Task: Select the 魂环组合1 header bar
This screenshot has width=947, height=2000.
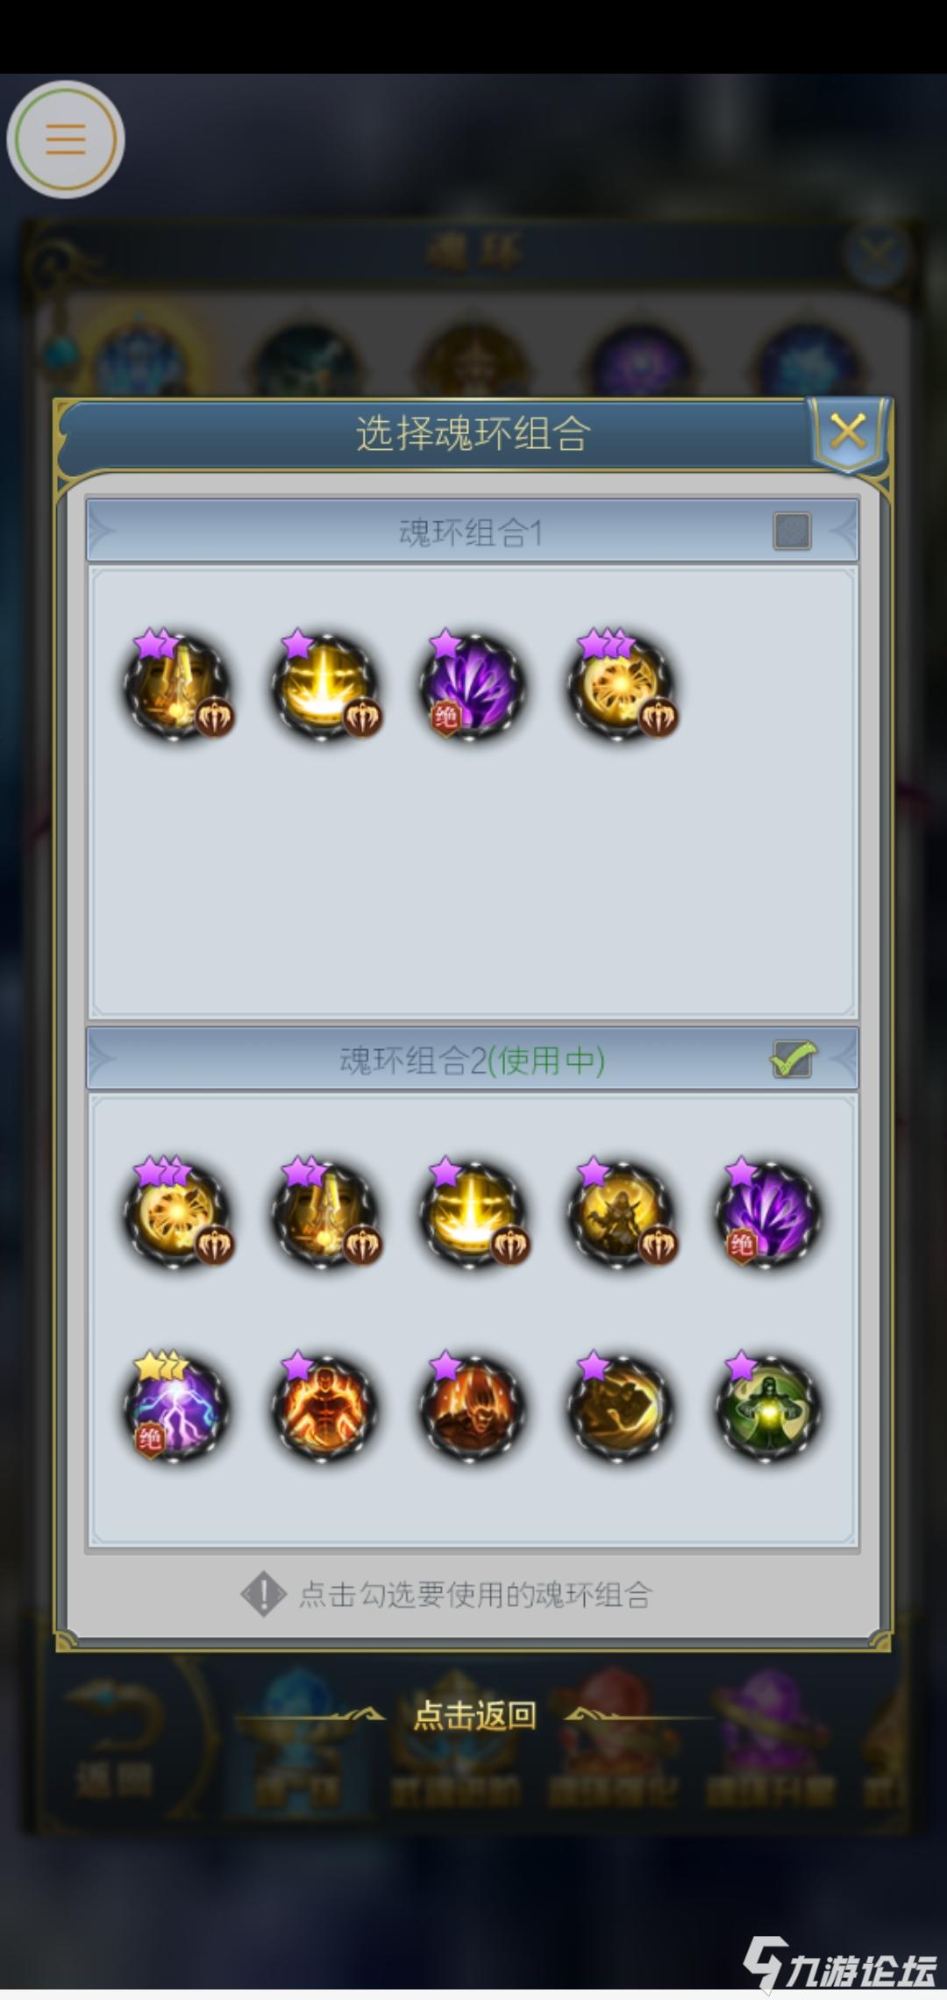Action: 472,531
